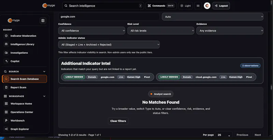
Task: Collapse sidebar with the panel toggle icon
Action: (x=43, y=21)
